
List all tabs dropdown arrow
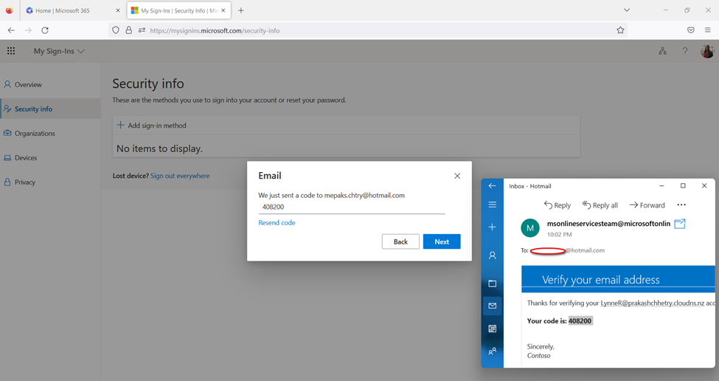[626, 10]
